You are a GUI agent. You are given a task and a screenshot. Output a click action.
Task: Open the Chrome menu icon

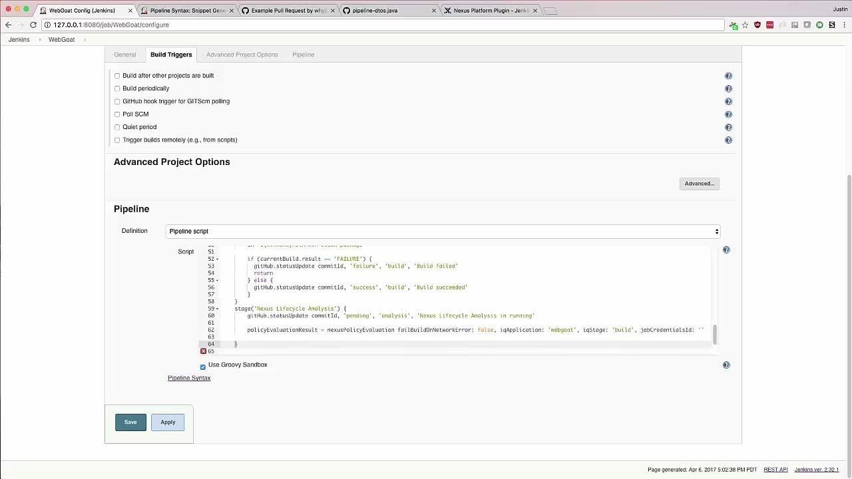tap(844, 25)
